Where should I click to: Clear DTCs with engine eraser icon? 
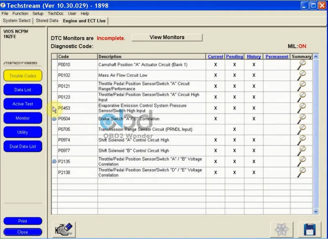64,230
